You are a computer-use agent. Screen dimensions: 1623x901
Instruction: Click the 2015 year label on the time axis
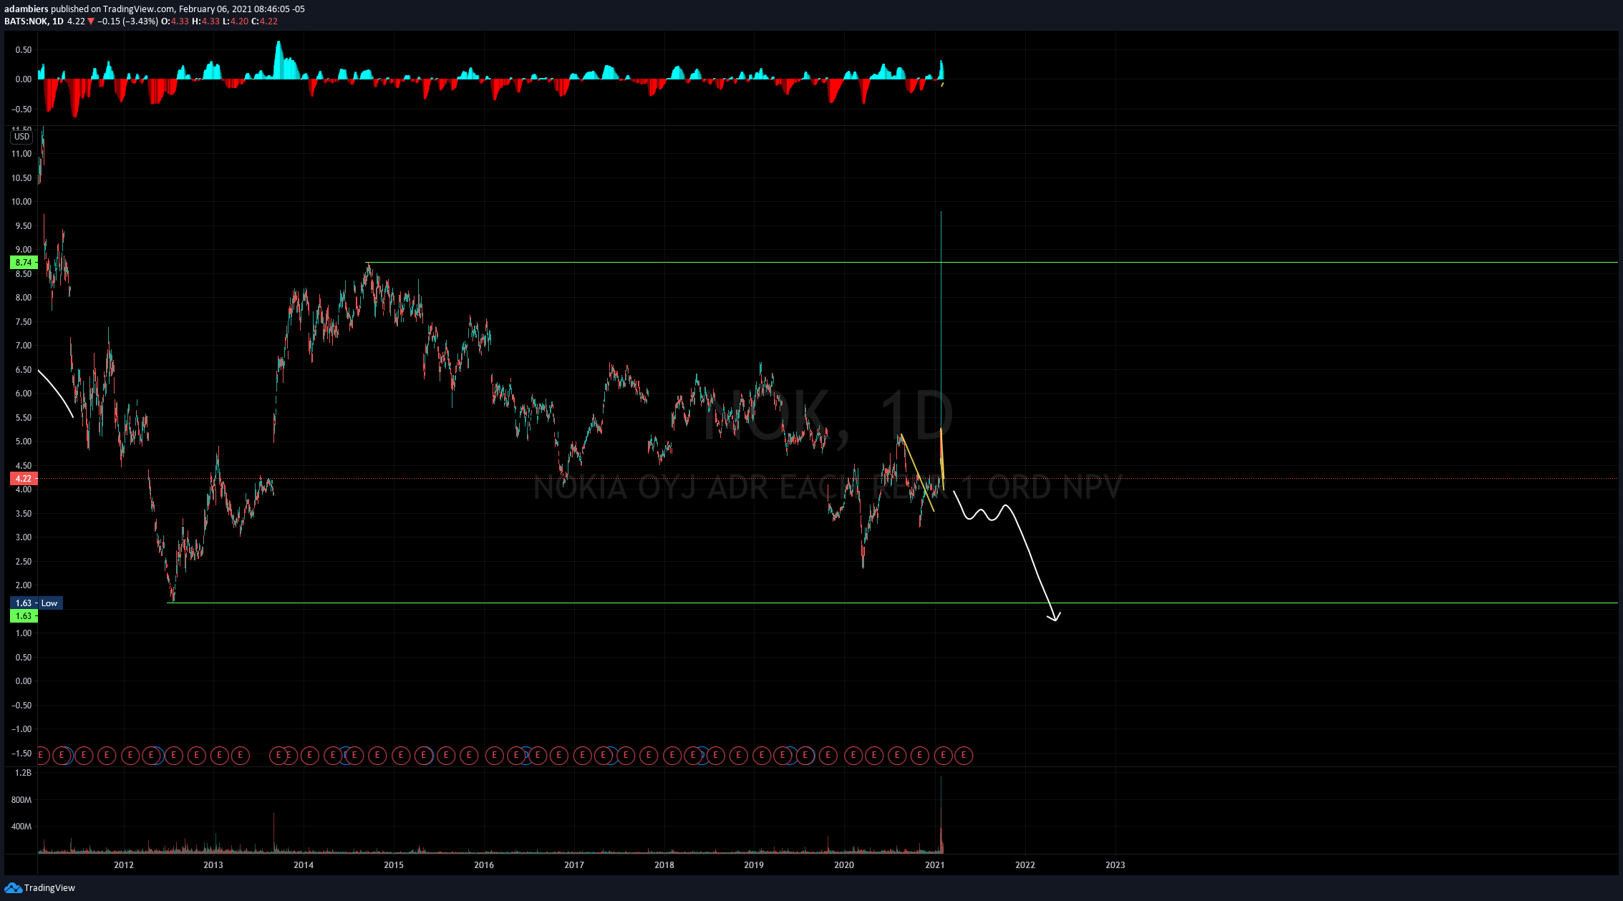pyautogui.click(x=394, y=865)
